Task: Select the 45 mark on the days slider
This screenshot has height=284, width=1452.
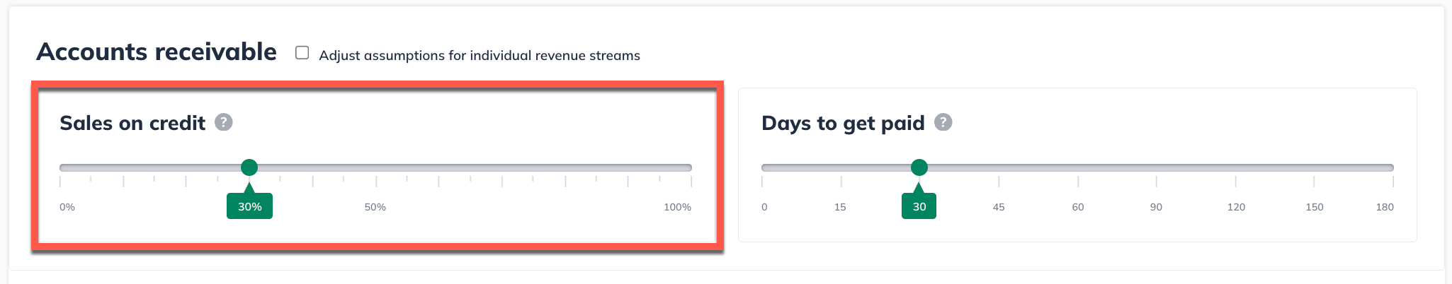Action: click(x=999, y=207)
